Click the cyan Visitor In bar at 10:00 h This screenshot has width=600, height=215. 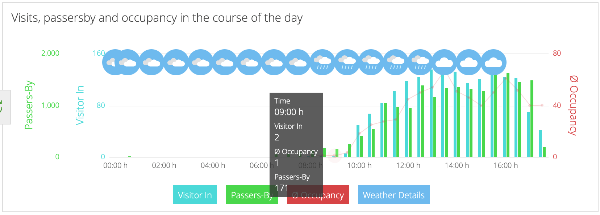tap(358, 141)
